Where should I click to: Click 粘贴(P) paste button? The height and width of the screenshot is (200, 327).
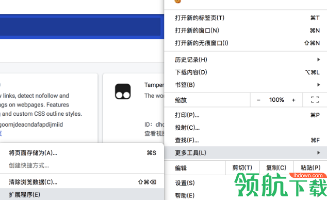tap(310, 167)
